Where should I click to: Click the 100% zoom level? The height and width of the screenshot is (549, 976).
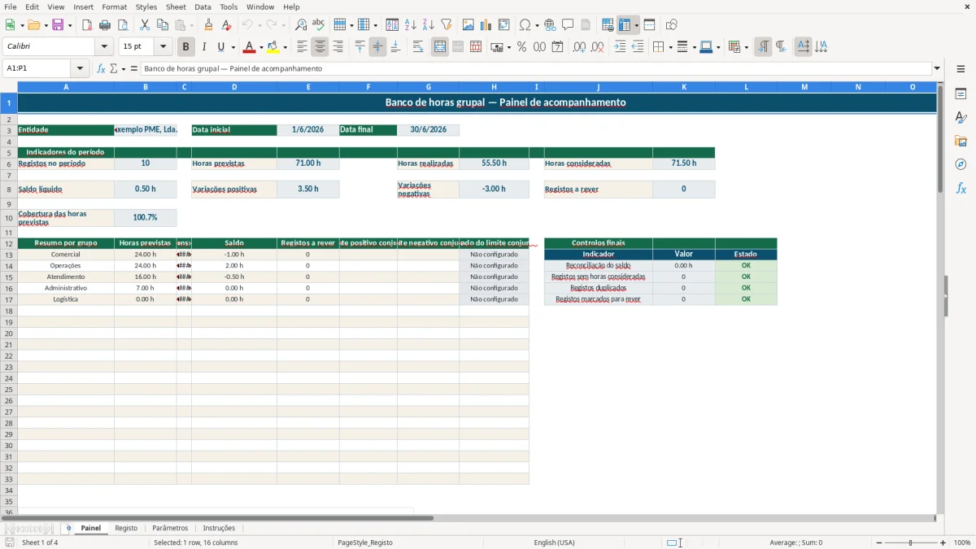click(962, 542)
